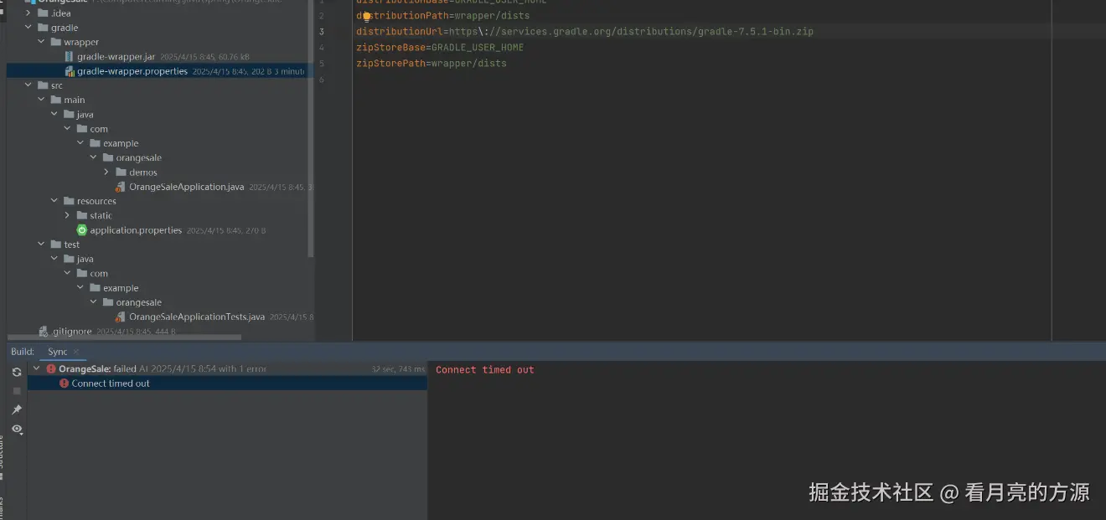
Task: Click OrangeSaleApplication.java class icon
Action: pos(121,187)
